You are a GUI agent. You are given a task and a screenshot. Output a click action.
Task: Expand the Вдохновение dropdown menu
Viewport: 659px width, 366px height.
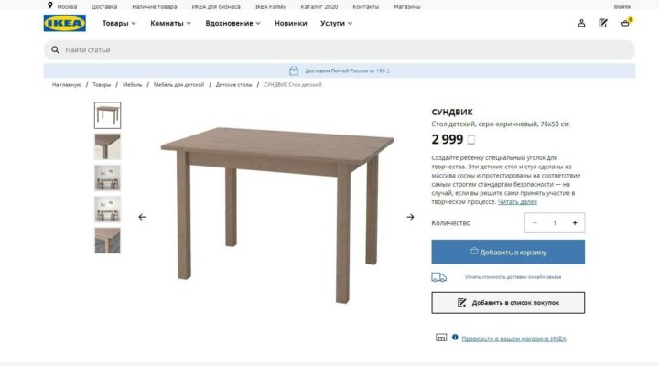(232, 23)
